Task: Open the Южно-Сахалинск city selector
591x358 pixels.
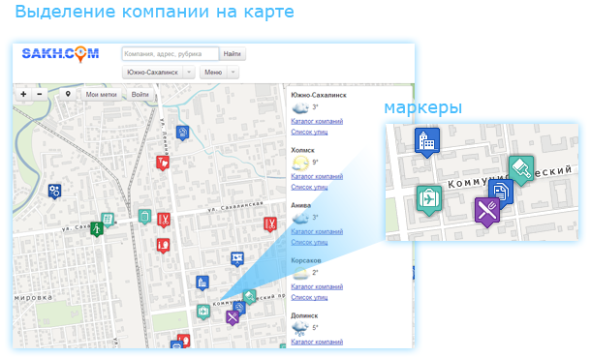Action: pyautogui.click(x=153, y=72)
